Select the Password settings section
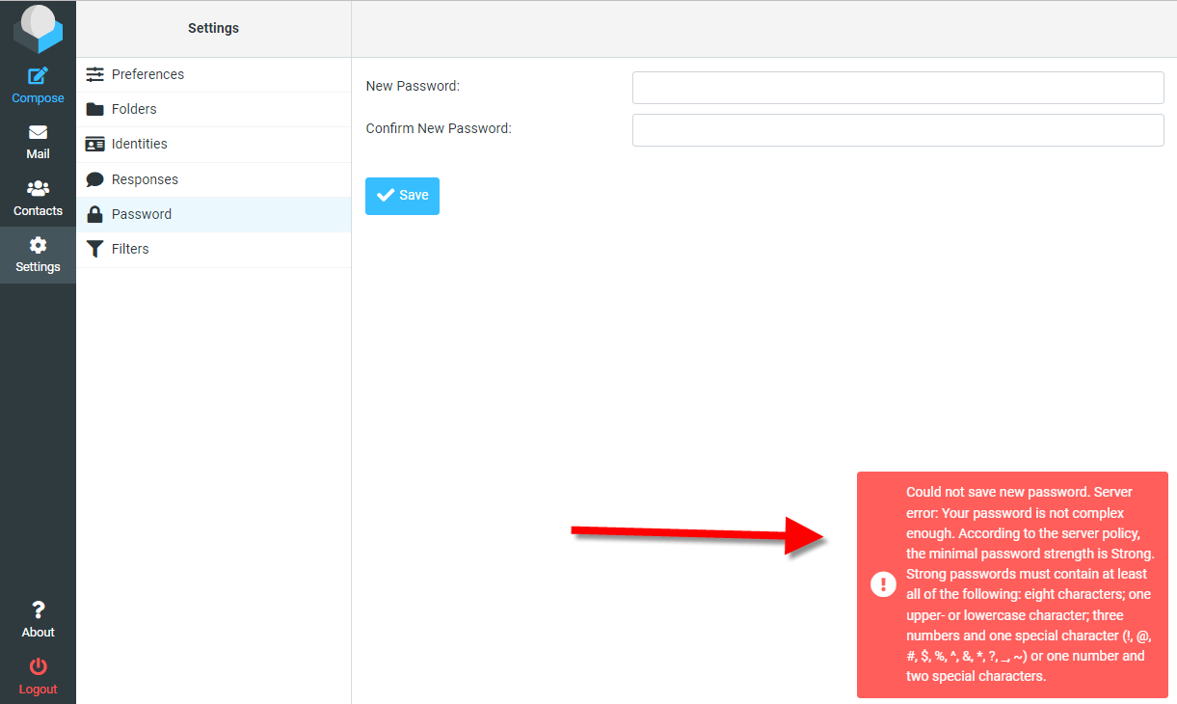1177x704 pixels. click(213, 214)
